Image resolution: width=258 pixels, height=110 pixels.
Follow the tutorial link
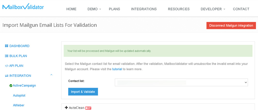(x=117, y=69)
